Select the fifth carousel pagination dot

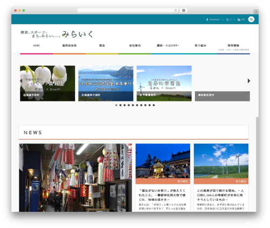click(133, 105)
